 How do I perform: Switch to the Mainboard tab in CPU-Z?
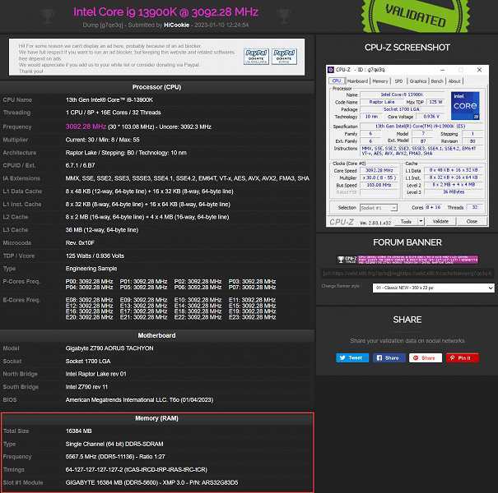point(357,81)
